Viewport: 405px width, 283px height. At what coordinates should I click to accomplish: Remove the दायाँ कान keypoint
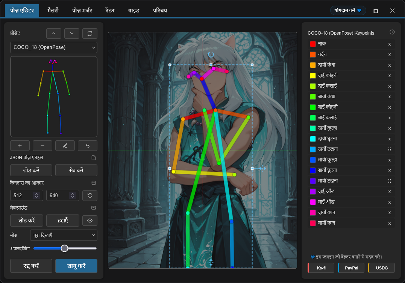390,213
